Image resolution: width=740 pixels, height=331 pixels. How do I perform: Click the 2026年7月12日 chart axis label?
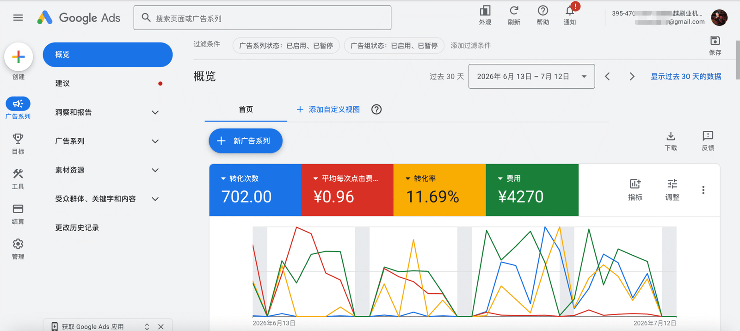point(655,323)
